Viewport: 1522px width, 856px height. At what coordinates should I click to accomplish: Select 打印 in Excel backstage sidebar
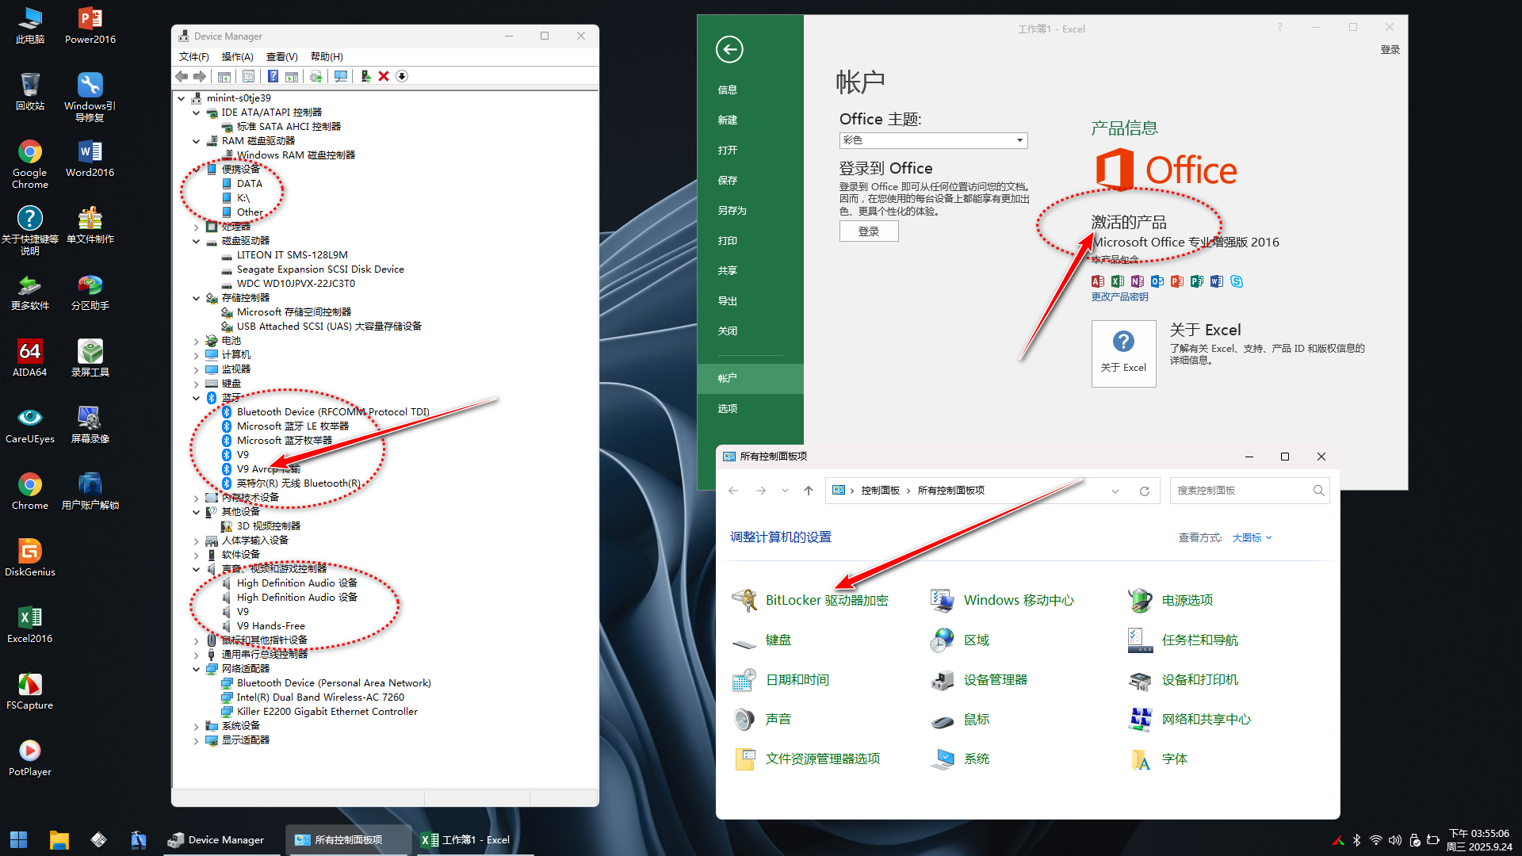point(750,240)
